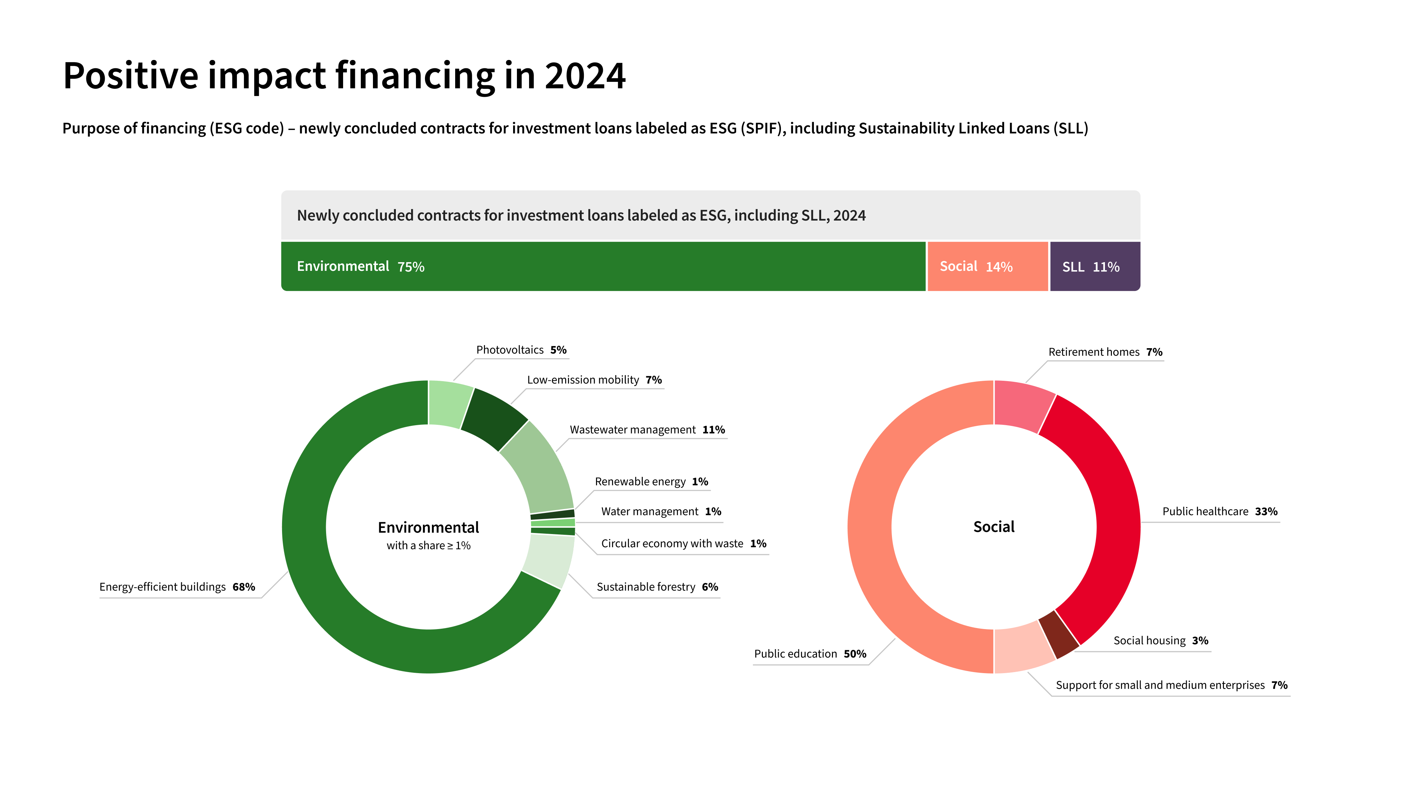The height and width of the screenshot is (799, 1421).
Task: Click the 'Energy-efficient buildings 68%' label
Action: tap(177, 587)
